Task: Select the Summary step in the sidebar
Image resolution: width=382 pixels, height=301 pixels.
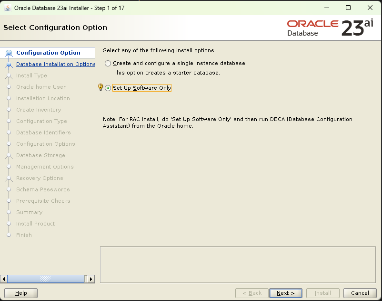Action: [29, 212]
